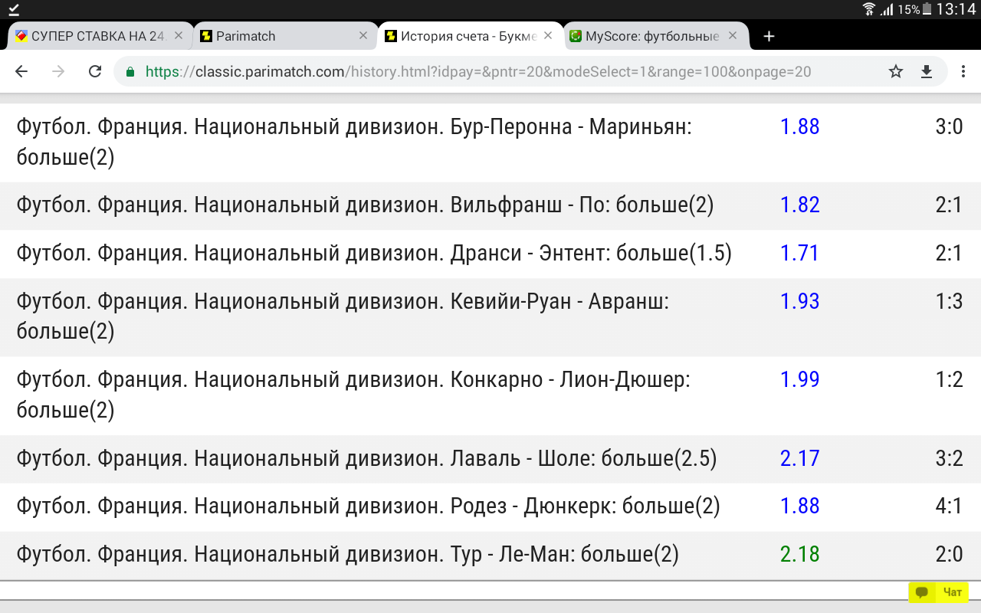Select the Дранси - Энтент bet row
The height and width of the screenshot is (613, 981).
374,253
